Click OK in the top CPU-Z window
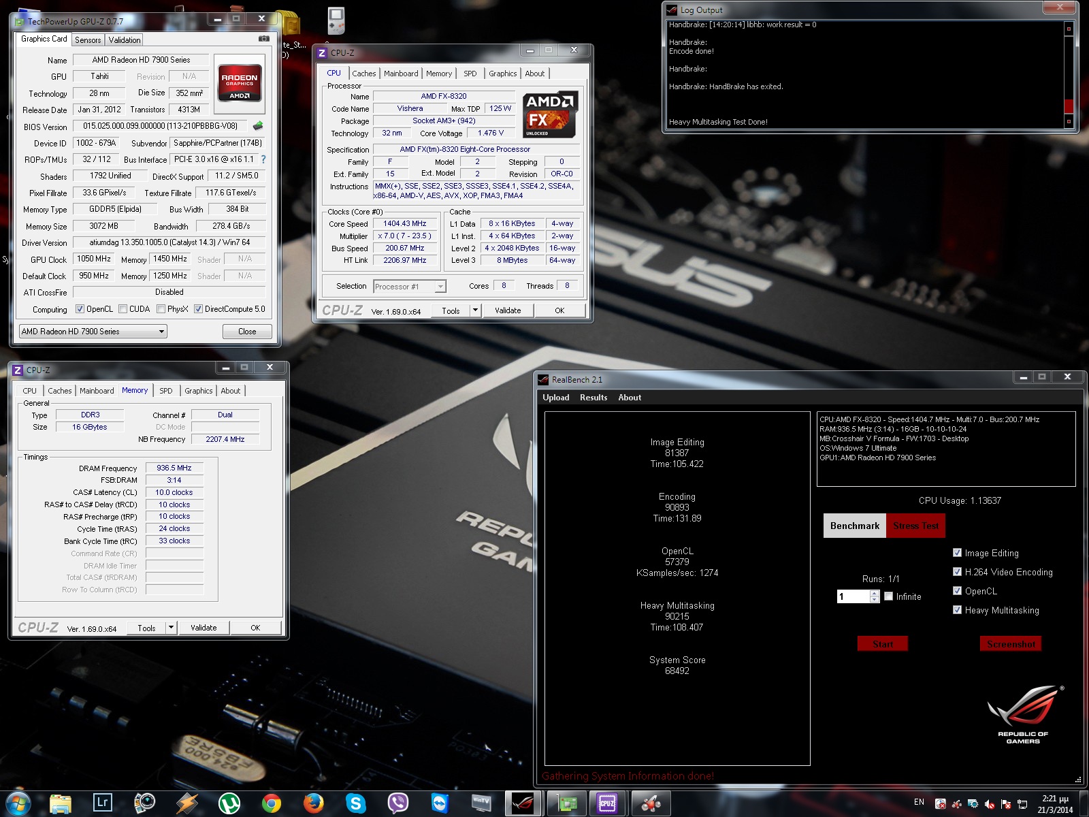This screenshot has width=1089, height=817. [x=559, y=310]
